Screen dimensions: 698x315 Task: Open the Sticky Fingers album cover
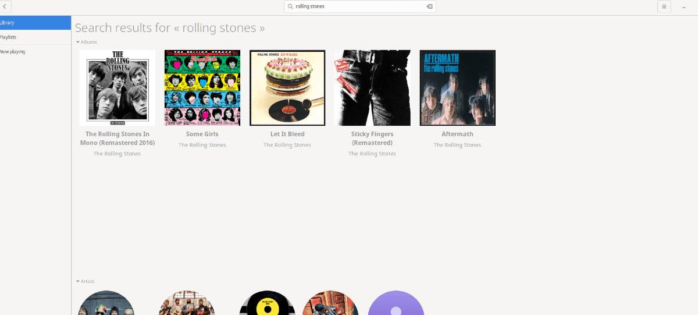(372, 88)
